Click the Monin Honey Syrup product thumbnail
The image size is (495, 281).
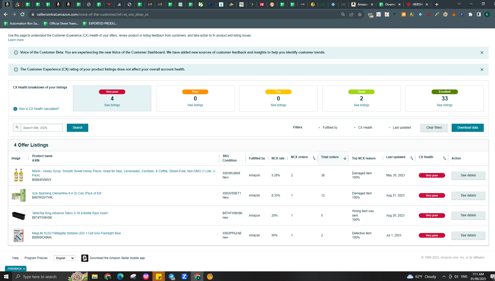19,175
